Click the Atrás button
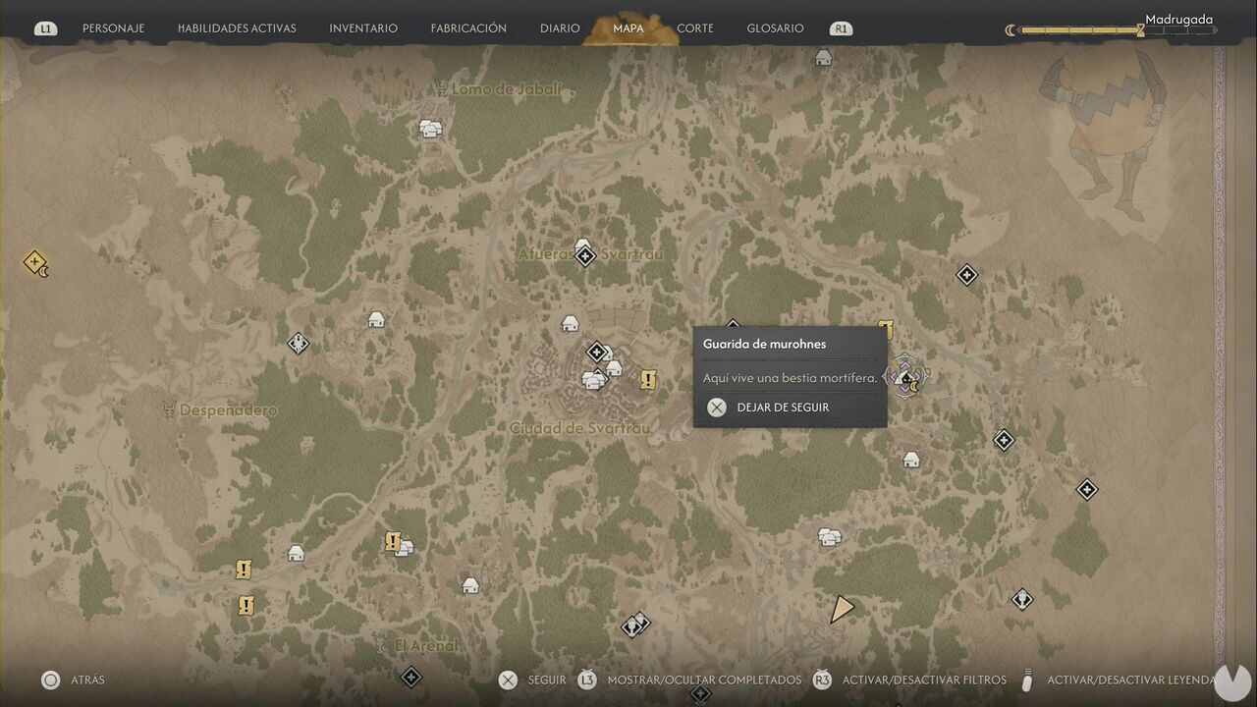1257x707 pixels. (73, 680)
